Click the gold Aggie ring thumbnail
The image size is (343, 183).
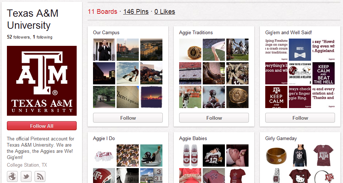(x=190, y=50)
